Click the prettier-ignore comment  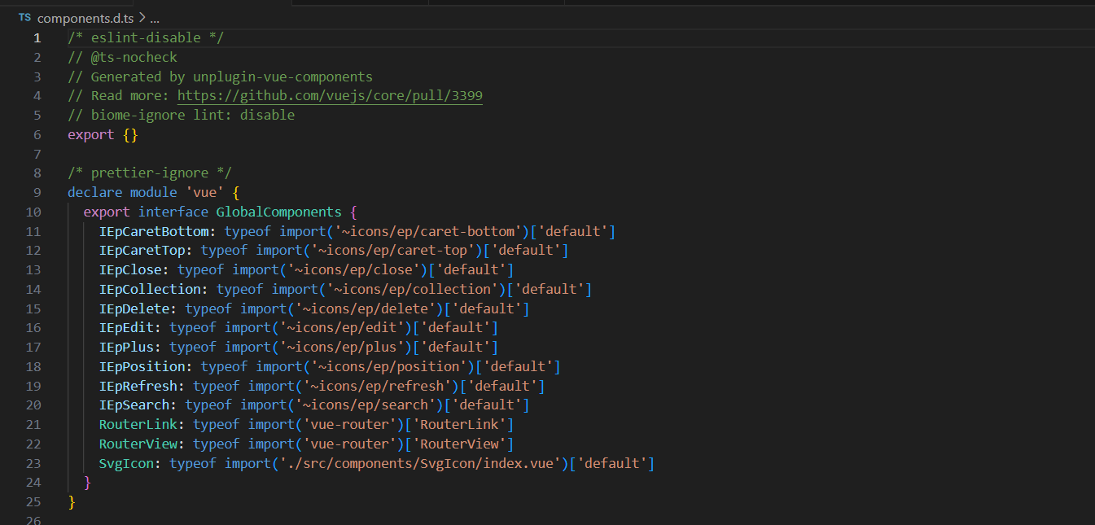pos(150,173)
